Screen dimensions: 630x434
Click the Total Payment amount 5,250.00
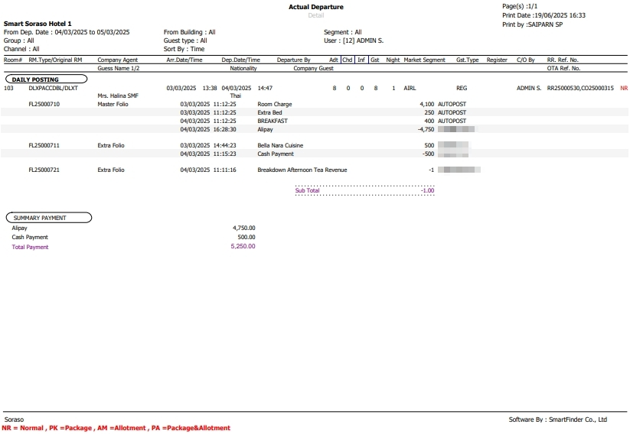click(243, 246)
